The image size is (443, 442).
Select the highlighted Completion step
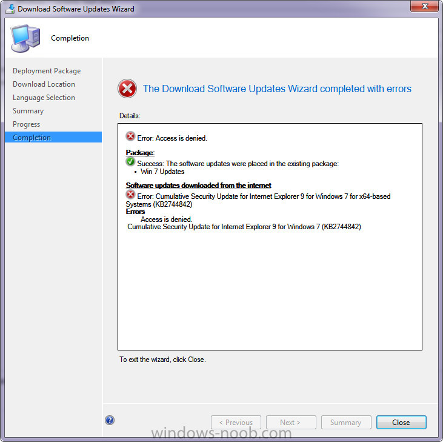pos(53,138)
